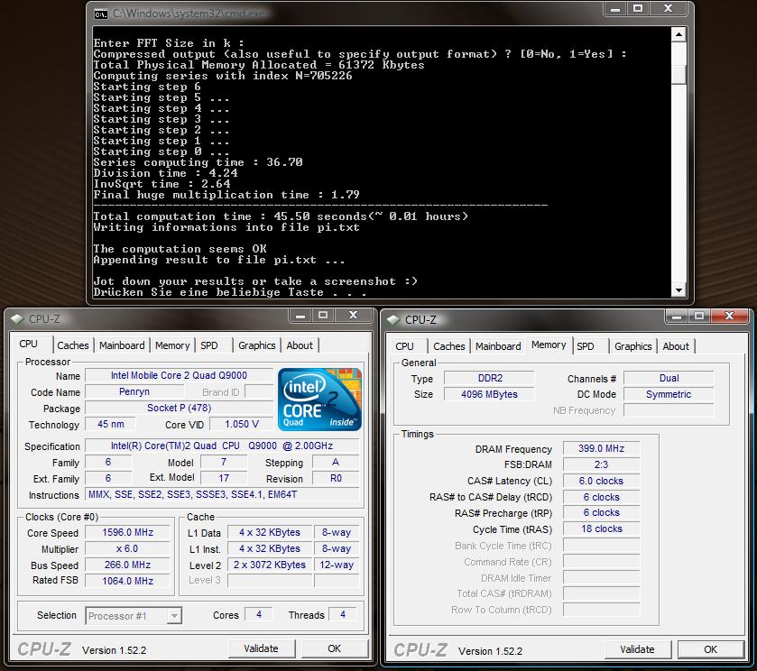Image resolution: width=757 pixels, height=671 pixels.
Task: Click the Intel Core 2 Quad logo
Action: point(319,400)
